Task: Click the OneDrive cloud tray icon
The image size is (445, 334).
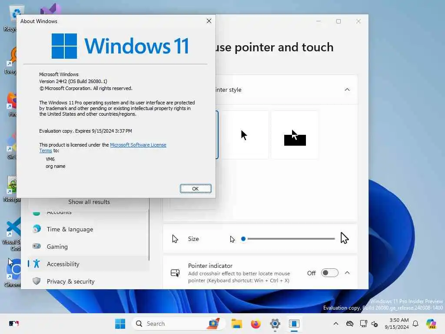Action: coord(350,324)
